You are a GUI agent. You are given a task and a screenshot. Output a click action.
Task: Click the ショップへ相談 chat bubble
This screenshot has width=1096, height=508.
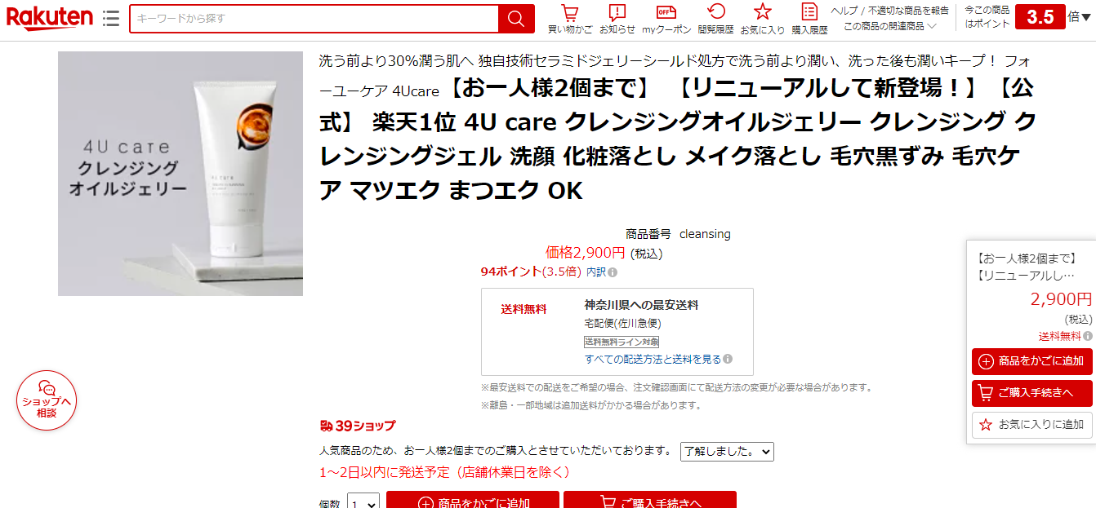(47, 400)
